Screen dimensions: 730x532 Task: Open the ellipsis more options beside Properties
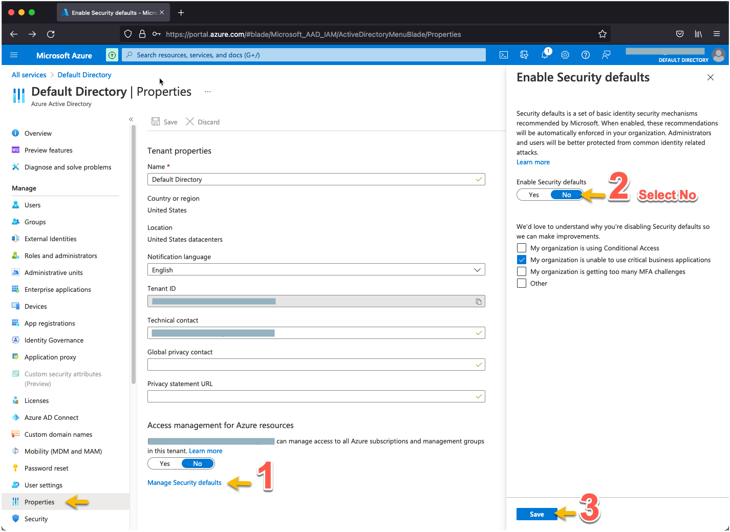(207, 92)
